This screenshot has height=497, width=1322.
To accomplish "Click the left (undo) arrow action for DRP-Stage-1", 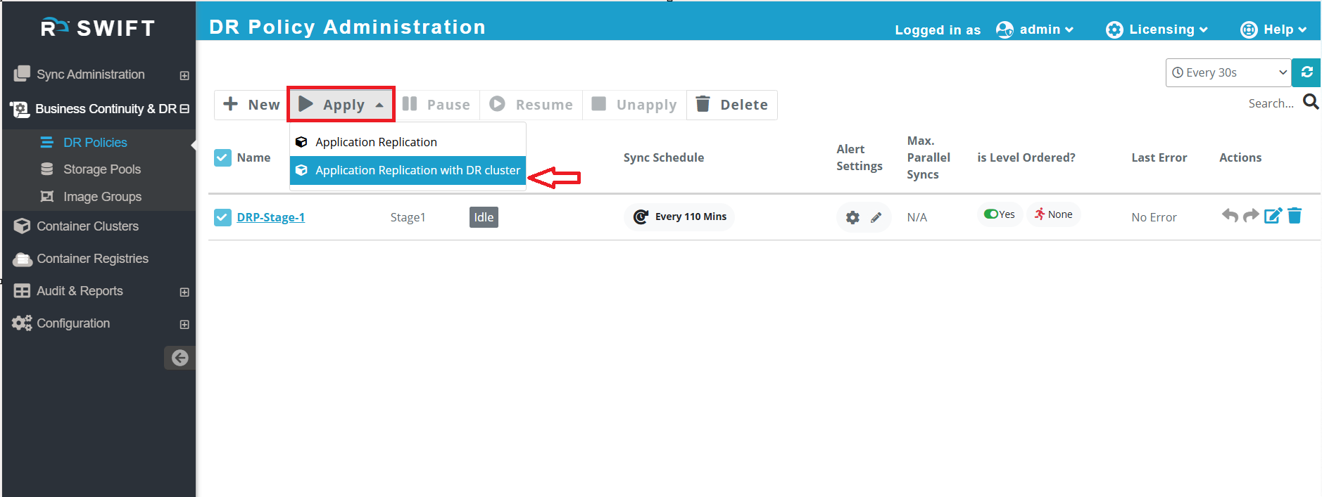I will (1230, 215).
